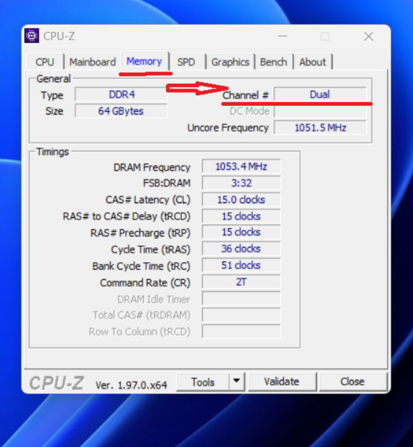The image size is (413, 447).
Task: Select the Memory tab
Action: click(x=145, y=61)
